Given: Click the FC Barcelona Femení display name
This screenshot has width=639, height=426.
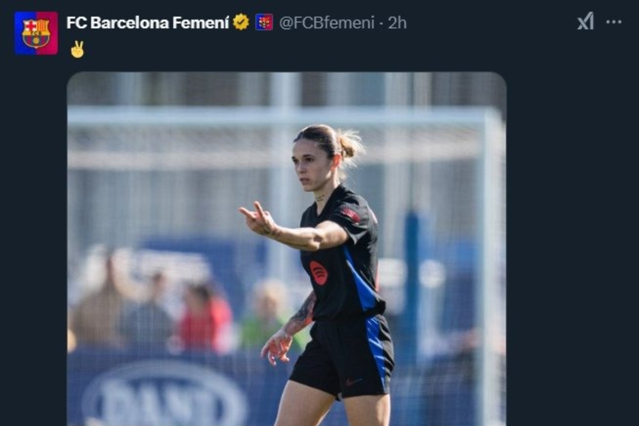Looking at the screenshot, I should 147,21.
